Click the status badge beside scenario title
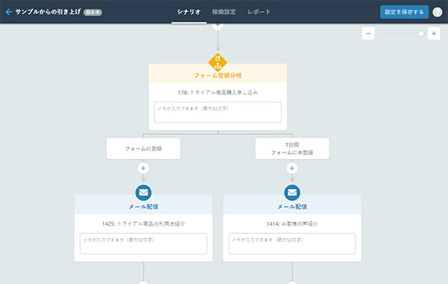The width and height of the screenshot is (448, 284). [93, 12]
